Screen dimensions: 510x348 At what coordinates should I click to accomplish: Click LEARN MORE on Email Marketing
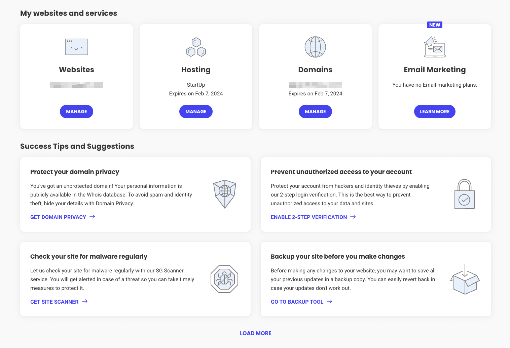click(434, 111)
